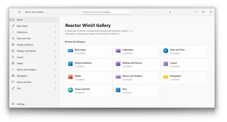The image size is (227, 122).
Task: Select the Text sidebar label
Action: pyautogui.click(x=19, y=88)
